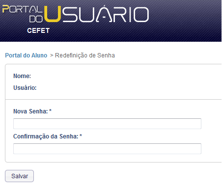Screen dimensions: 222x190
Task: Click the divider line below Usuário
Action: (x=113, y=99)
